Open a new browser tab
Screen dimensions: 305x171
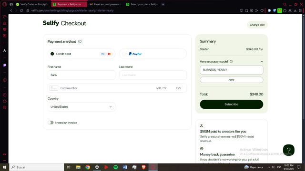coord(163,4)
